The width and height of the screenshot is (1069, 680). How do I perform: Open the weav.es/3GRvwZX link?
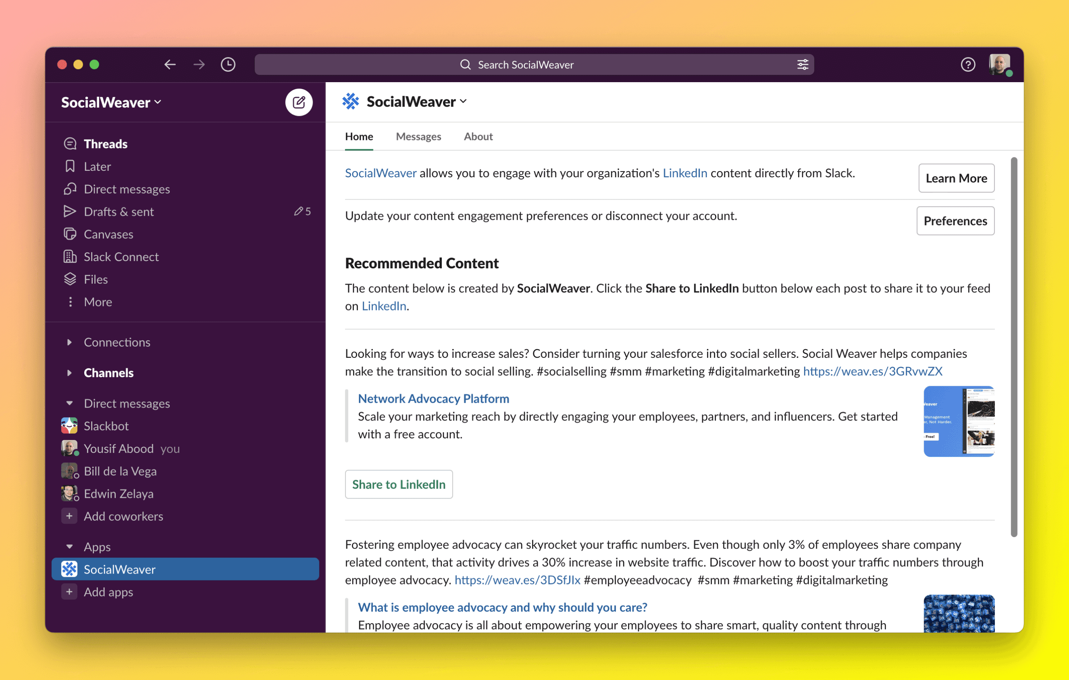(x=873, y=372)
